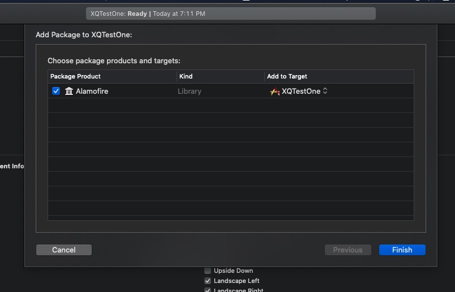Click the XQTestOne Ready status bar

pyautogui.click(x=231, y=14)
